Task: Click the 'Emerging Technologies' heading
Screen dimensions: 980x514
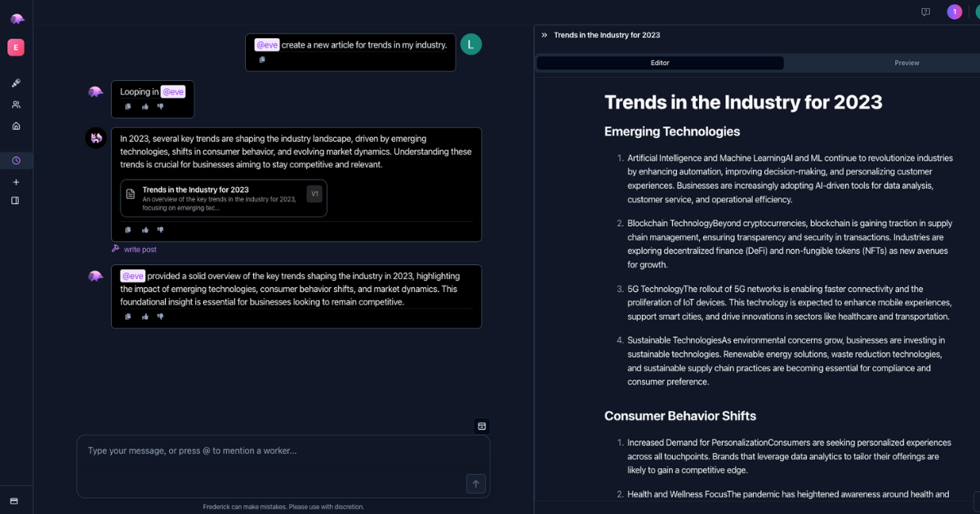Action: (x=672, y=131)
